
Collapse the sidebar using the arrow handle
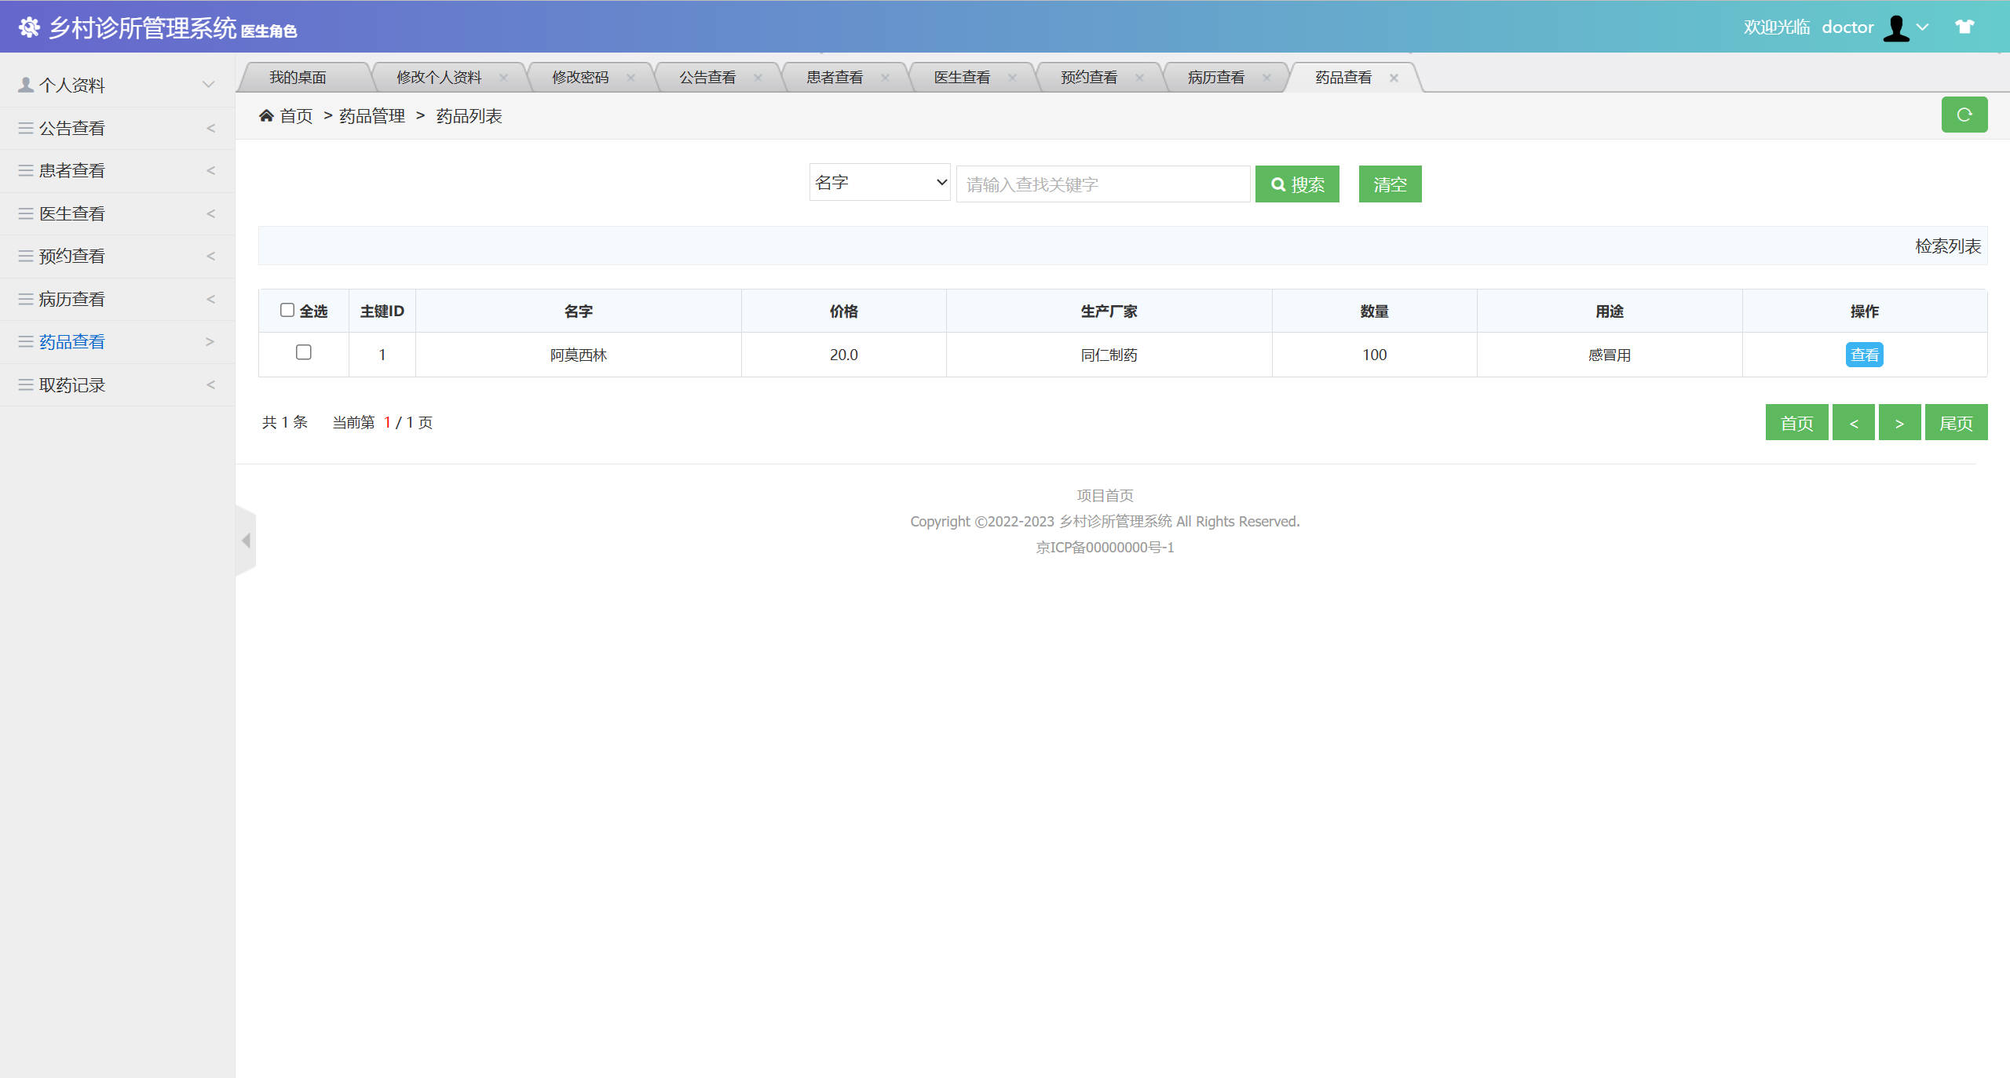pyautogui.click(x=246, y=540)
